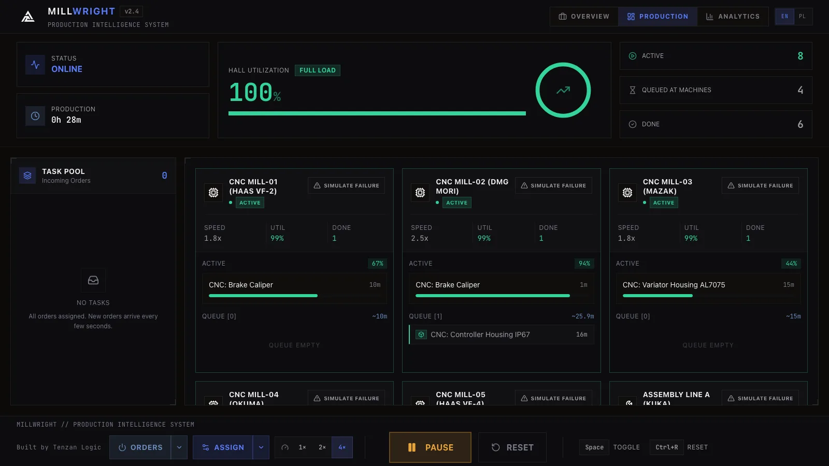Click the 100% utilization value

pos(255,93)
